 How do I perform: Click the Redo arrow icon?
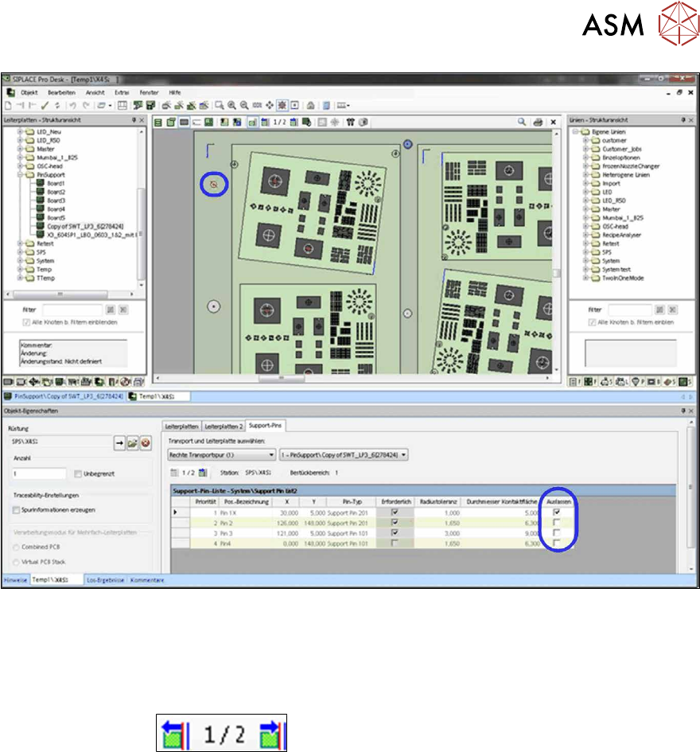(86, 105)
